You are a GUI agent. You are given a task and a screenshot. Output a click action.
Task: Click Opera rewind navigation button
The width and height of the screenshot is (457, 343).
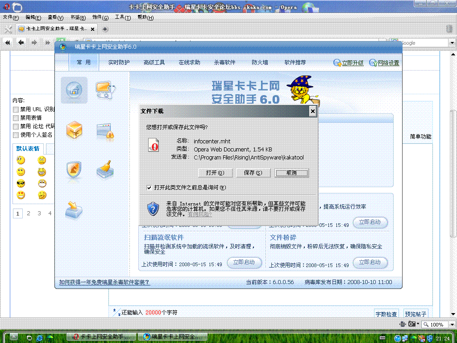8,42
